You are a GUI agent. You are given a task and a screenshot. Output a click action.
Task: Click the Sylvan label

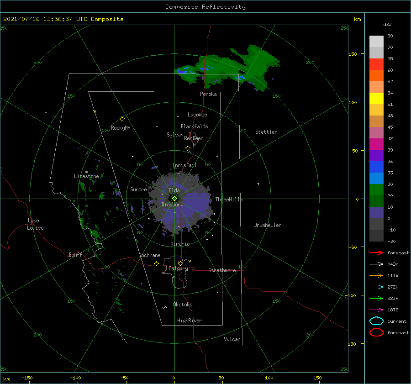[175, 135]
